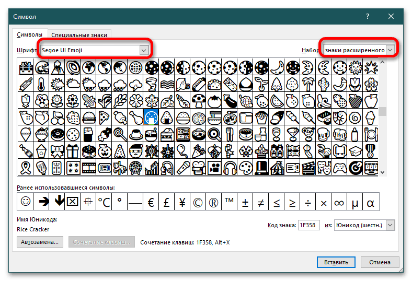
Task: Choose the baby bottle emoji
Action: 355,134
